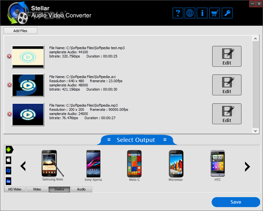Image resolution: width=263 pixels, height=211 pixels.
Task: Choose Micromax output device
Action: click(176, 166)
